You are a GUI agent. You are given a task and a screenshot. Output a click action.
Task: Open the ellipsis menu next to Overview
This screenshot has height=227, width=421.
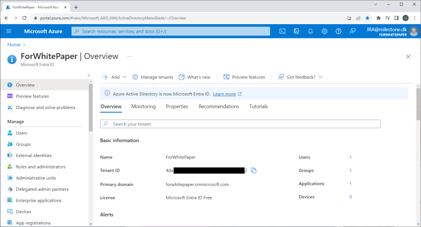pos(129,56)
